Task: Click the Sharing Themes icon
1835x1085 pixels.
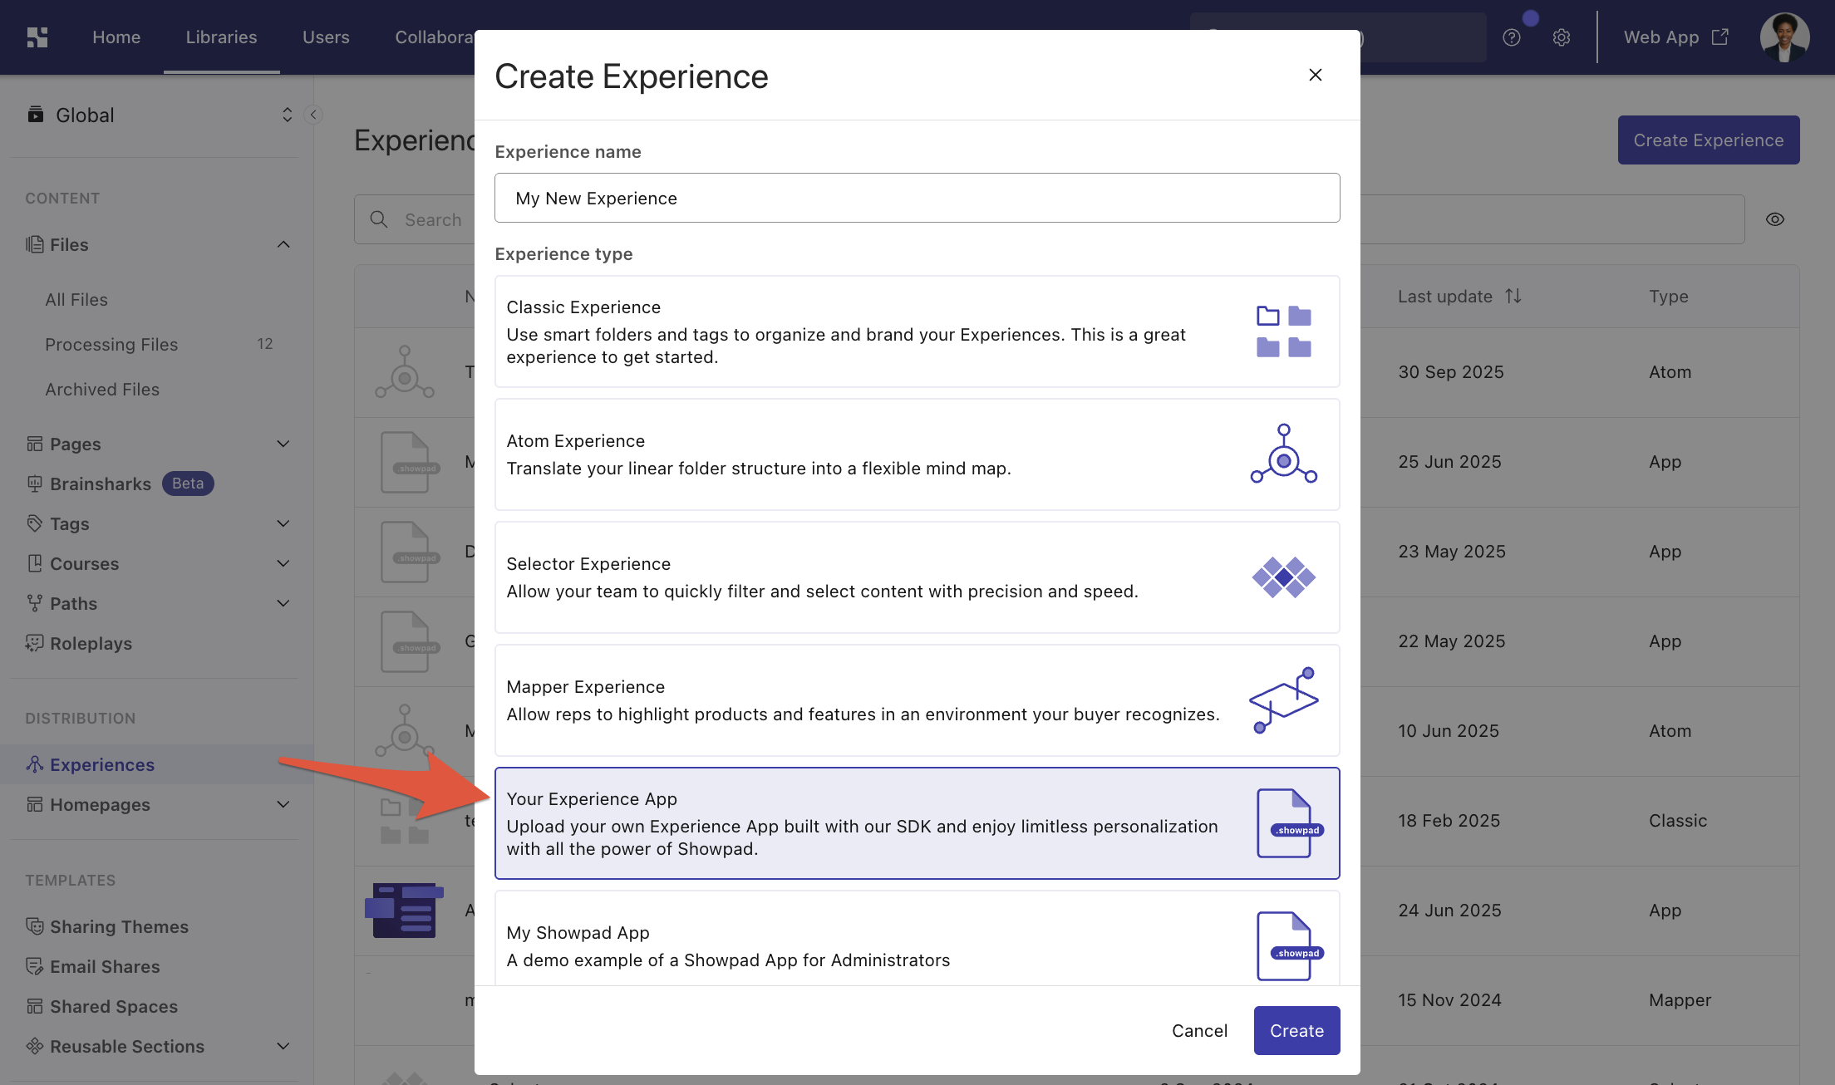Action: click(34, 926)
